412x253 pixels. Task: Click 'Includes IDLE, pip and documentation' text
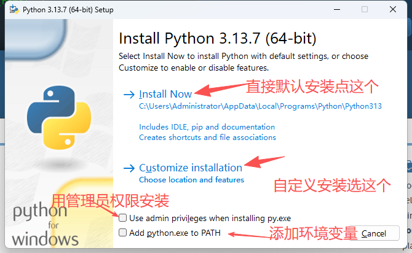coord(207,127)
